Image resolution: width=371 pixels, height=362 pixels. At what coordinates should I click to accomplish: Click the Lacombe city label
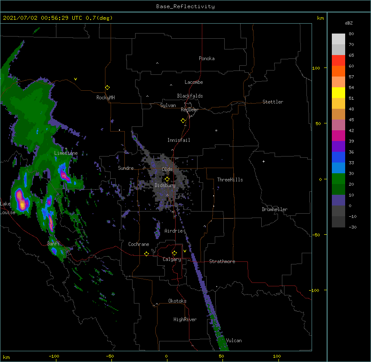(194, 82)
